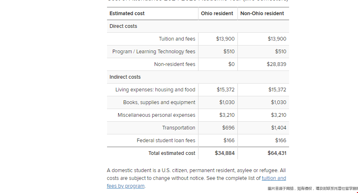The height and width of the screenshot is (193, 358).
Task: Open the tuition and fees by program link
Action: (x=274, y=178)
